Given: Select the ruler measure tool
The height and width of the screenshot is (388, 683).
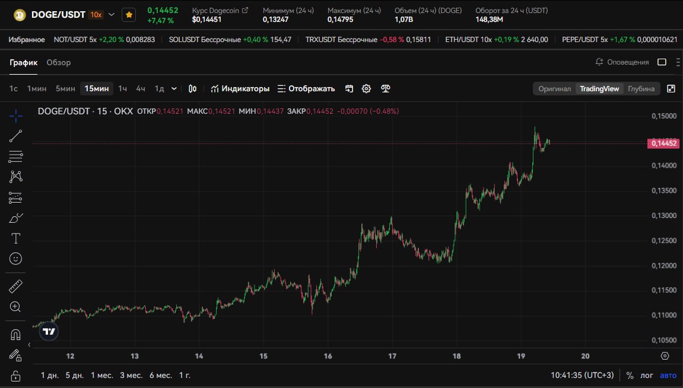Looking at the screenshot, I should [15, 286].
